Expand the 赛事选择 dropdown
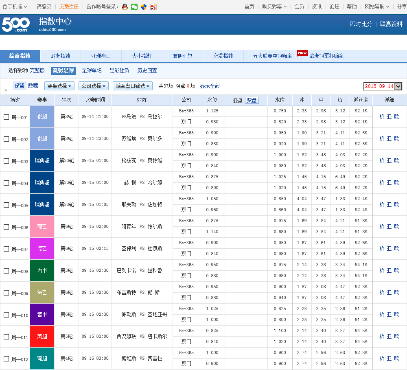 pyautogui.click(x=59, y=86)
